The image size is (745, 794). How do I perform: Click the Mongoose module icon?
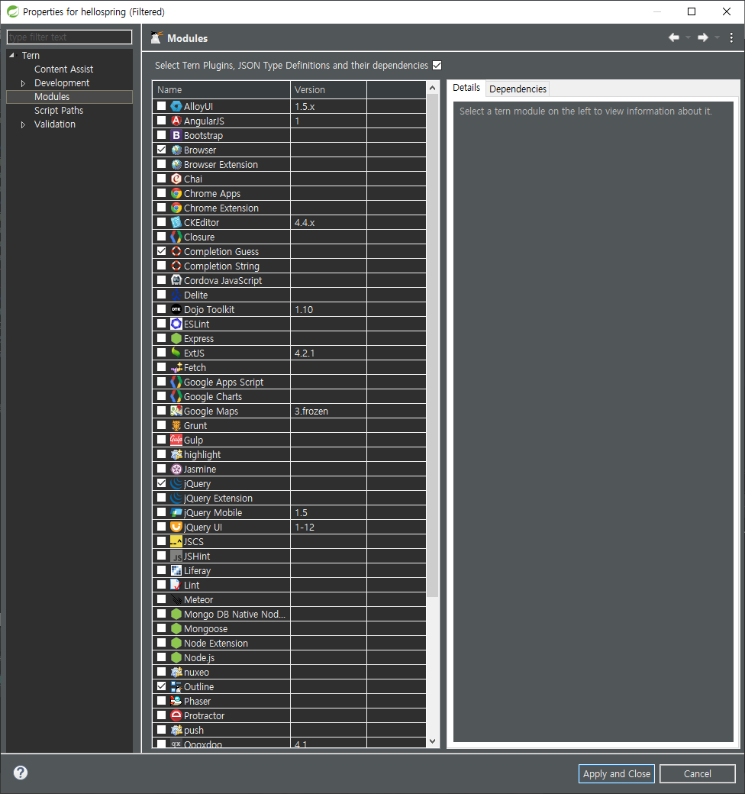(176, 628)
